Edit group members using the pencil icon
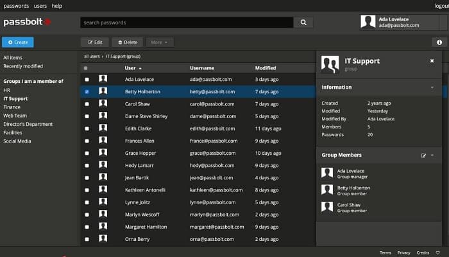449x257 pixels. tap(423, 155)
